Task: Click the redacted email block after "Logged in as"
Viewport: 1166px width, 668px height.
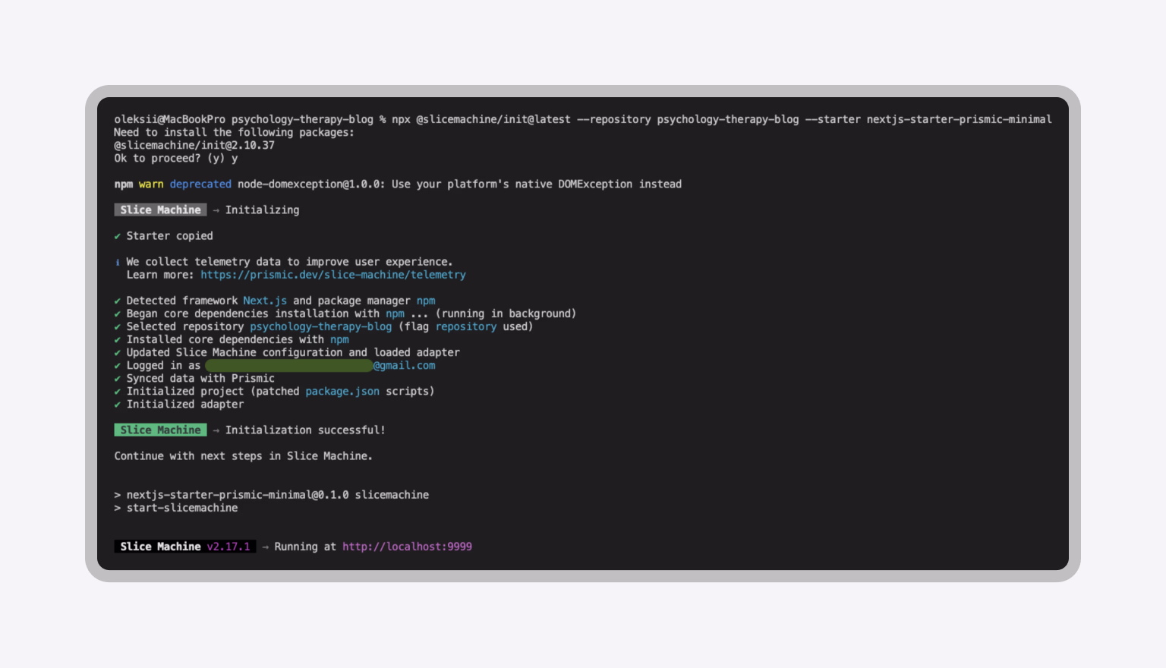Action: coord(288,365)
